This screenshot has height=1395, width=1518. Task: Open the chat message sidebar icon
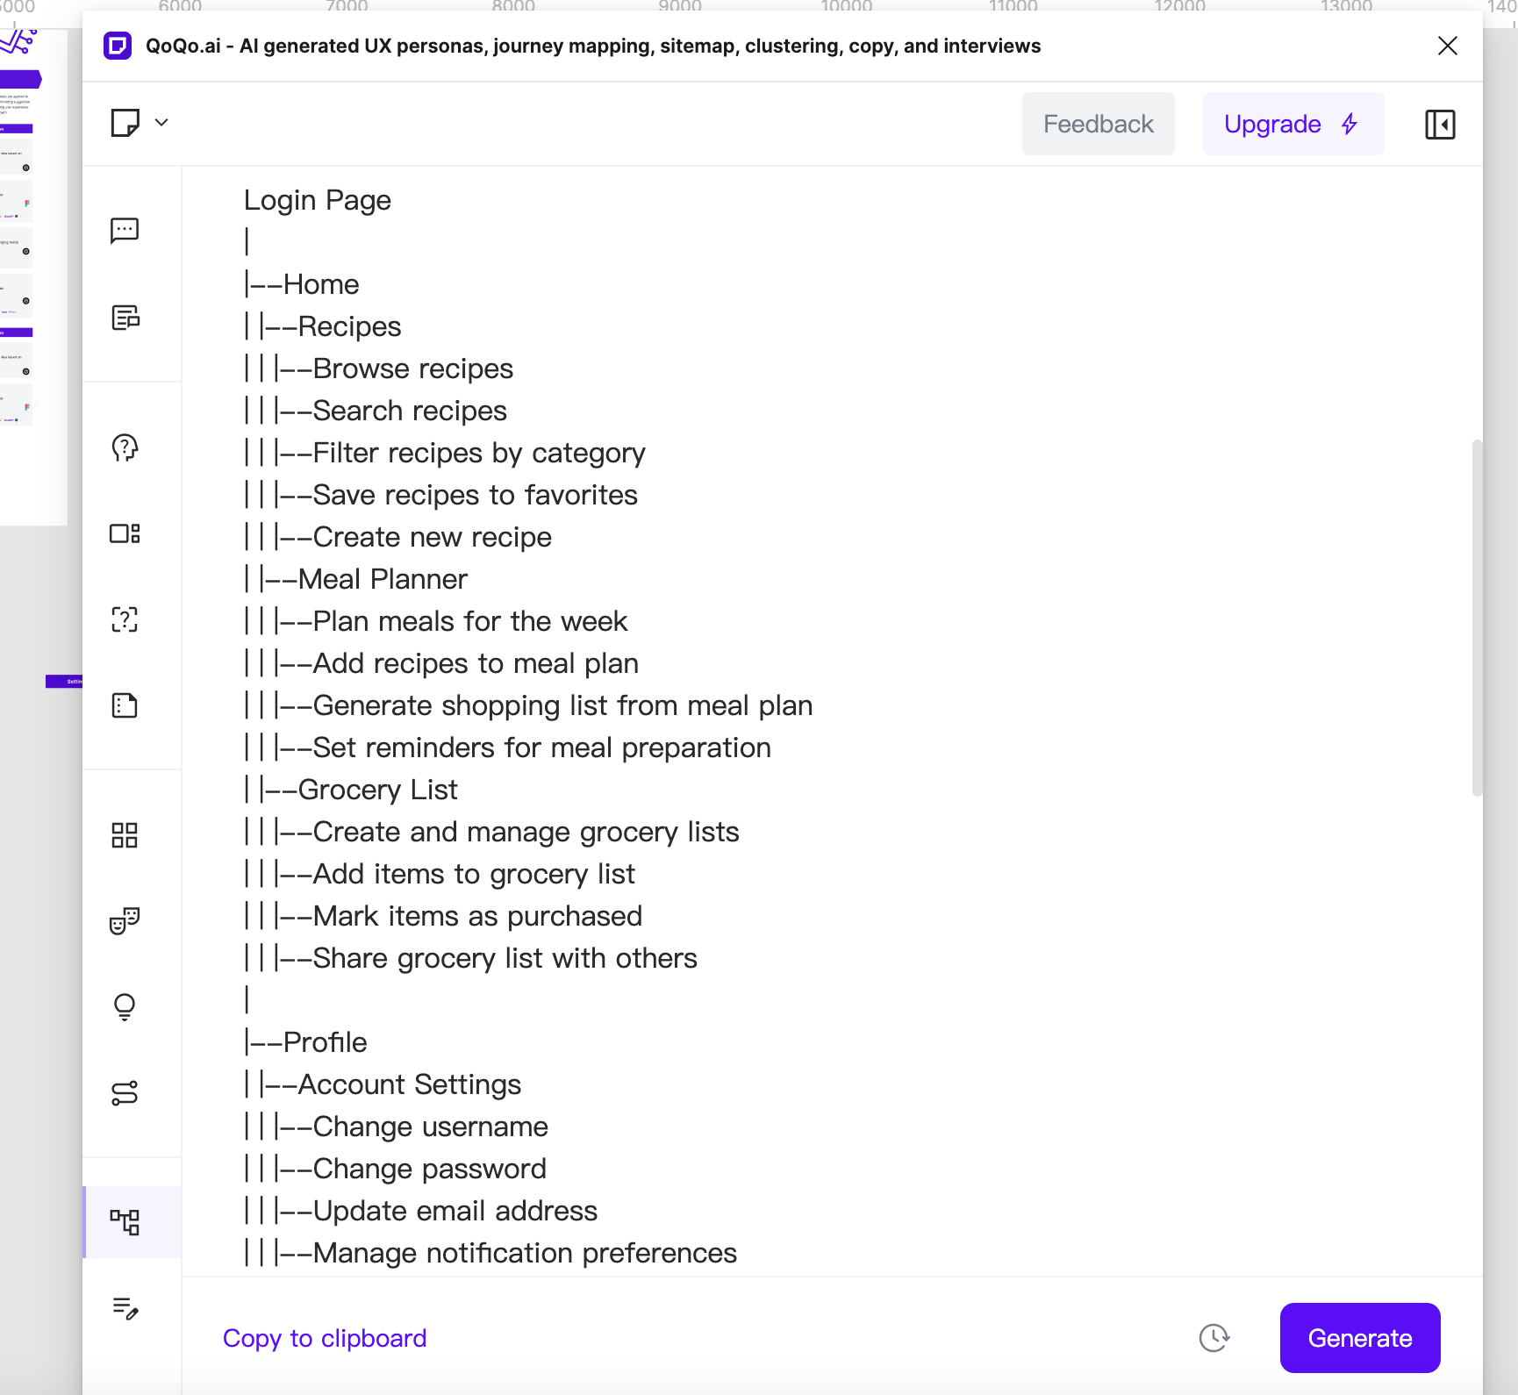click(125, 231)
